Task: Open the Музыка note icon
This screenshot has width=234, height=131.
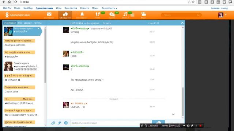Action: tap(125, 14)
